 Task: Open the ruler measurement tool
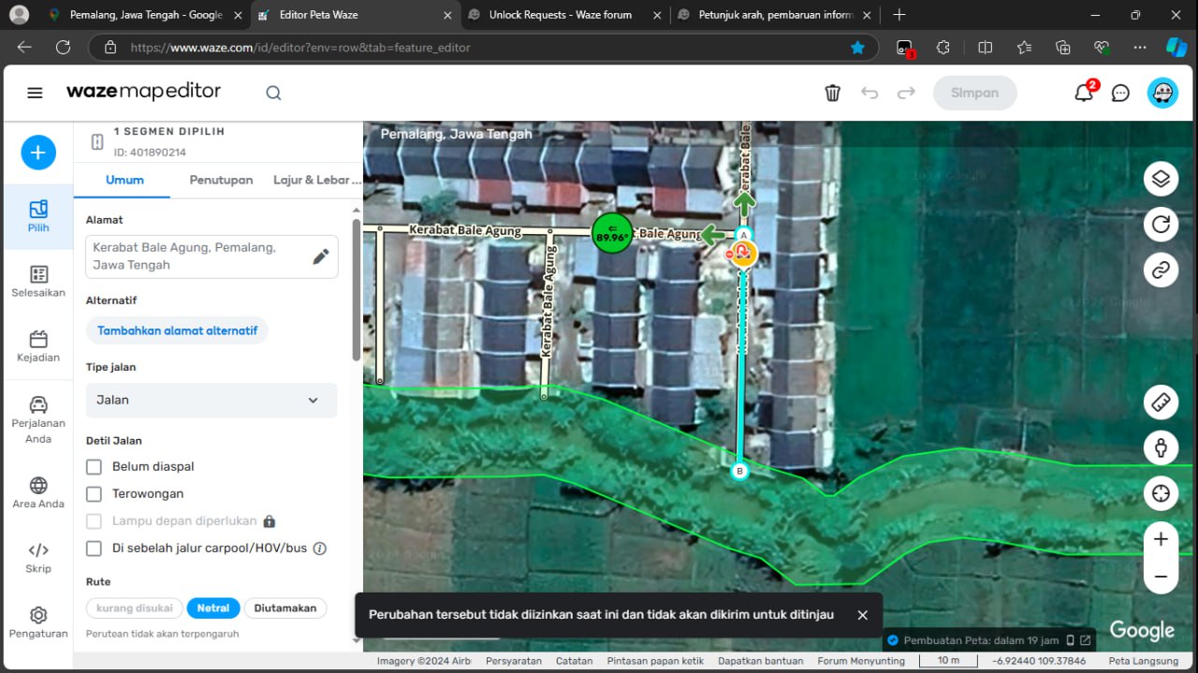click(1161, 402)
